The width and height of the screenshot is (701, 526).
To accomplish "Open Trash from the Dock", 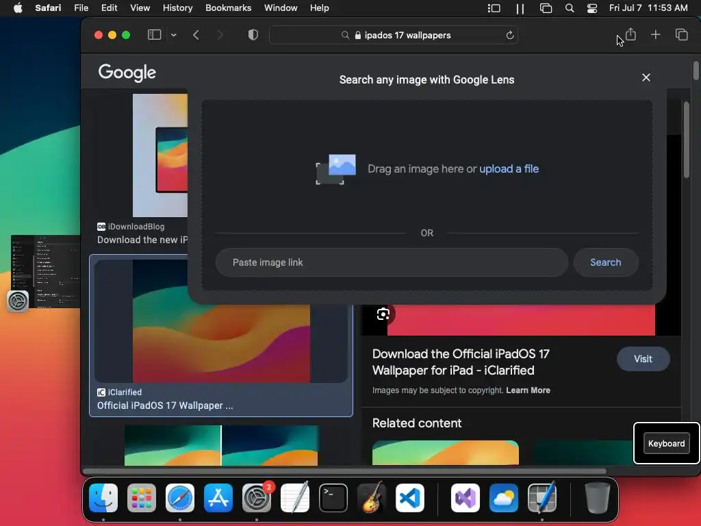I will coord(597,498).
